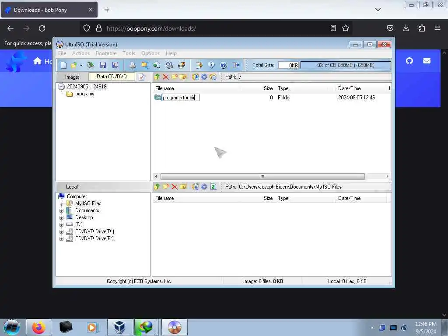Toggle the bootable checkmark icon beside Data CD/DVD
This screenshot has height=336, width=448.
pos(141,77)
